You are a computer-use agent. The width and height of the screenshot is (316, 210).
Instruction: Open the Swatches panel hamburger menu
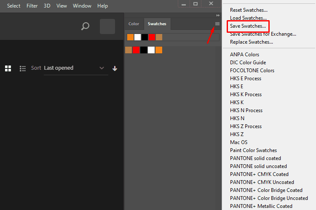click(217, 24)
